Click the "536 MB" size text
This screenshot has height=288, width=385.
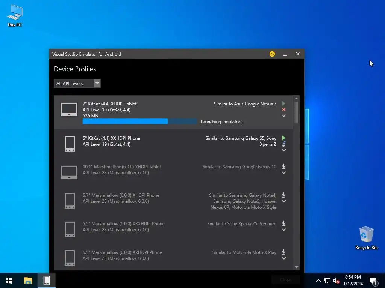click(x=90, y=116)
